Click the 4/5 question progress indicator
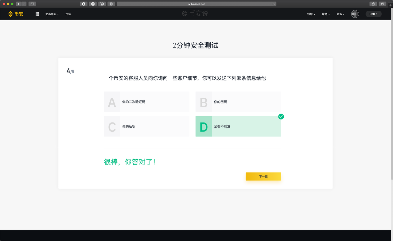This screenshot has width=393, height=241. click(70, 71)
